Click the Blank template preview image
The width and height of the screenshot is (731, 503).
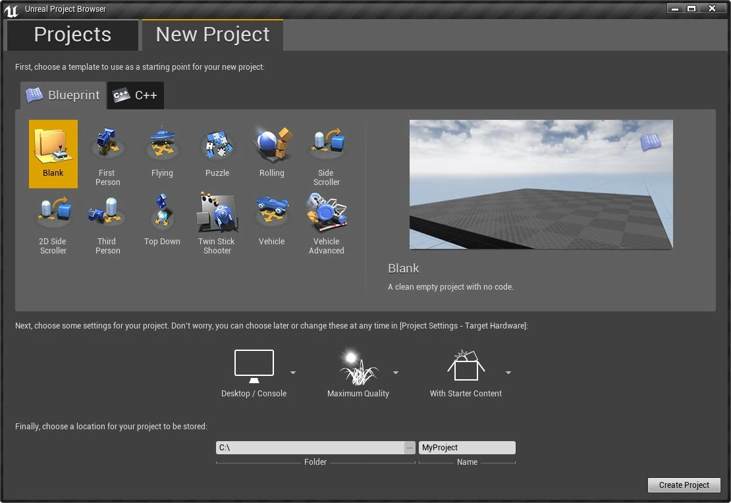click(x=541, y=184)
